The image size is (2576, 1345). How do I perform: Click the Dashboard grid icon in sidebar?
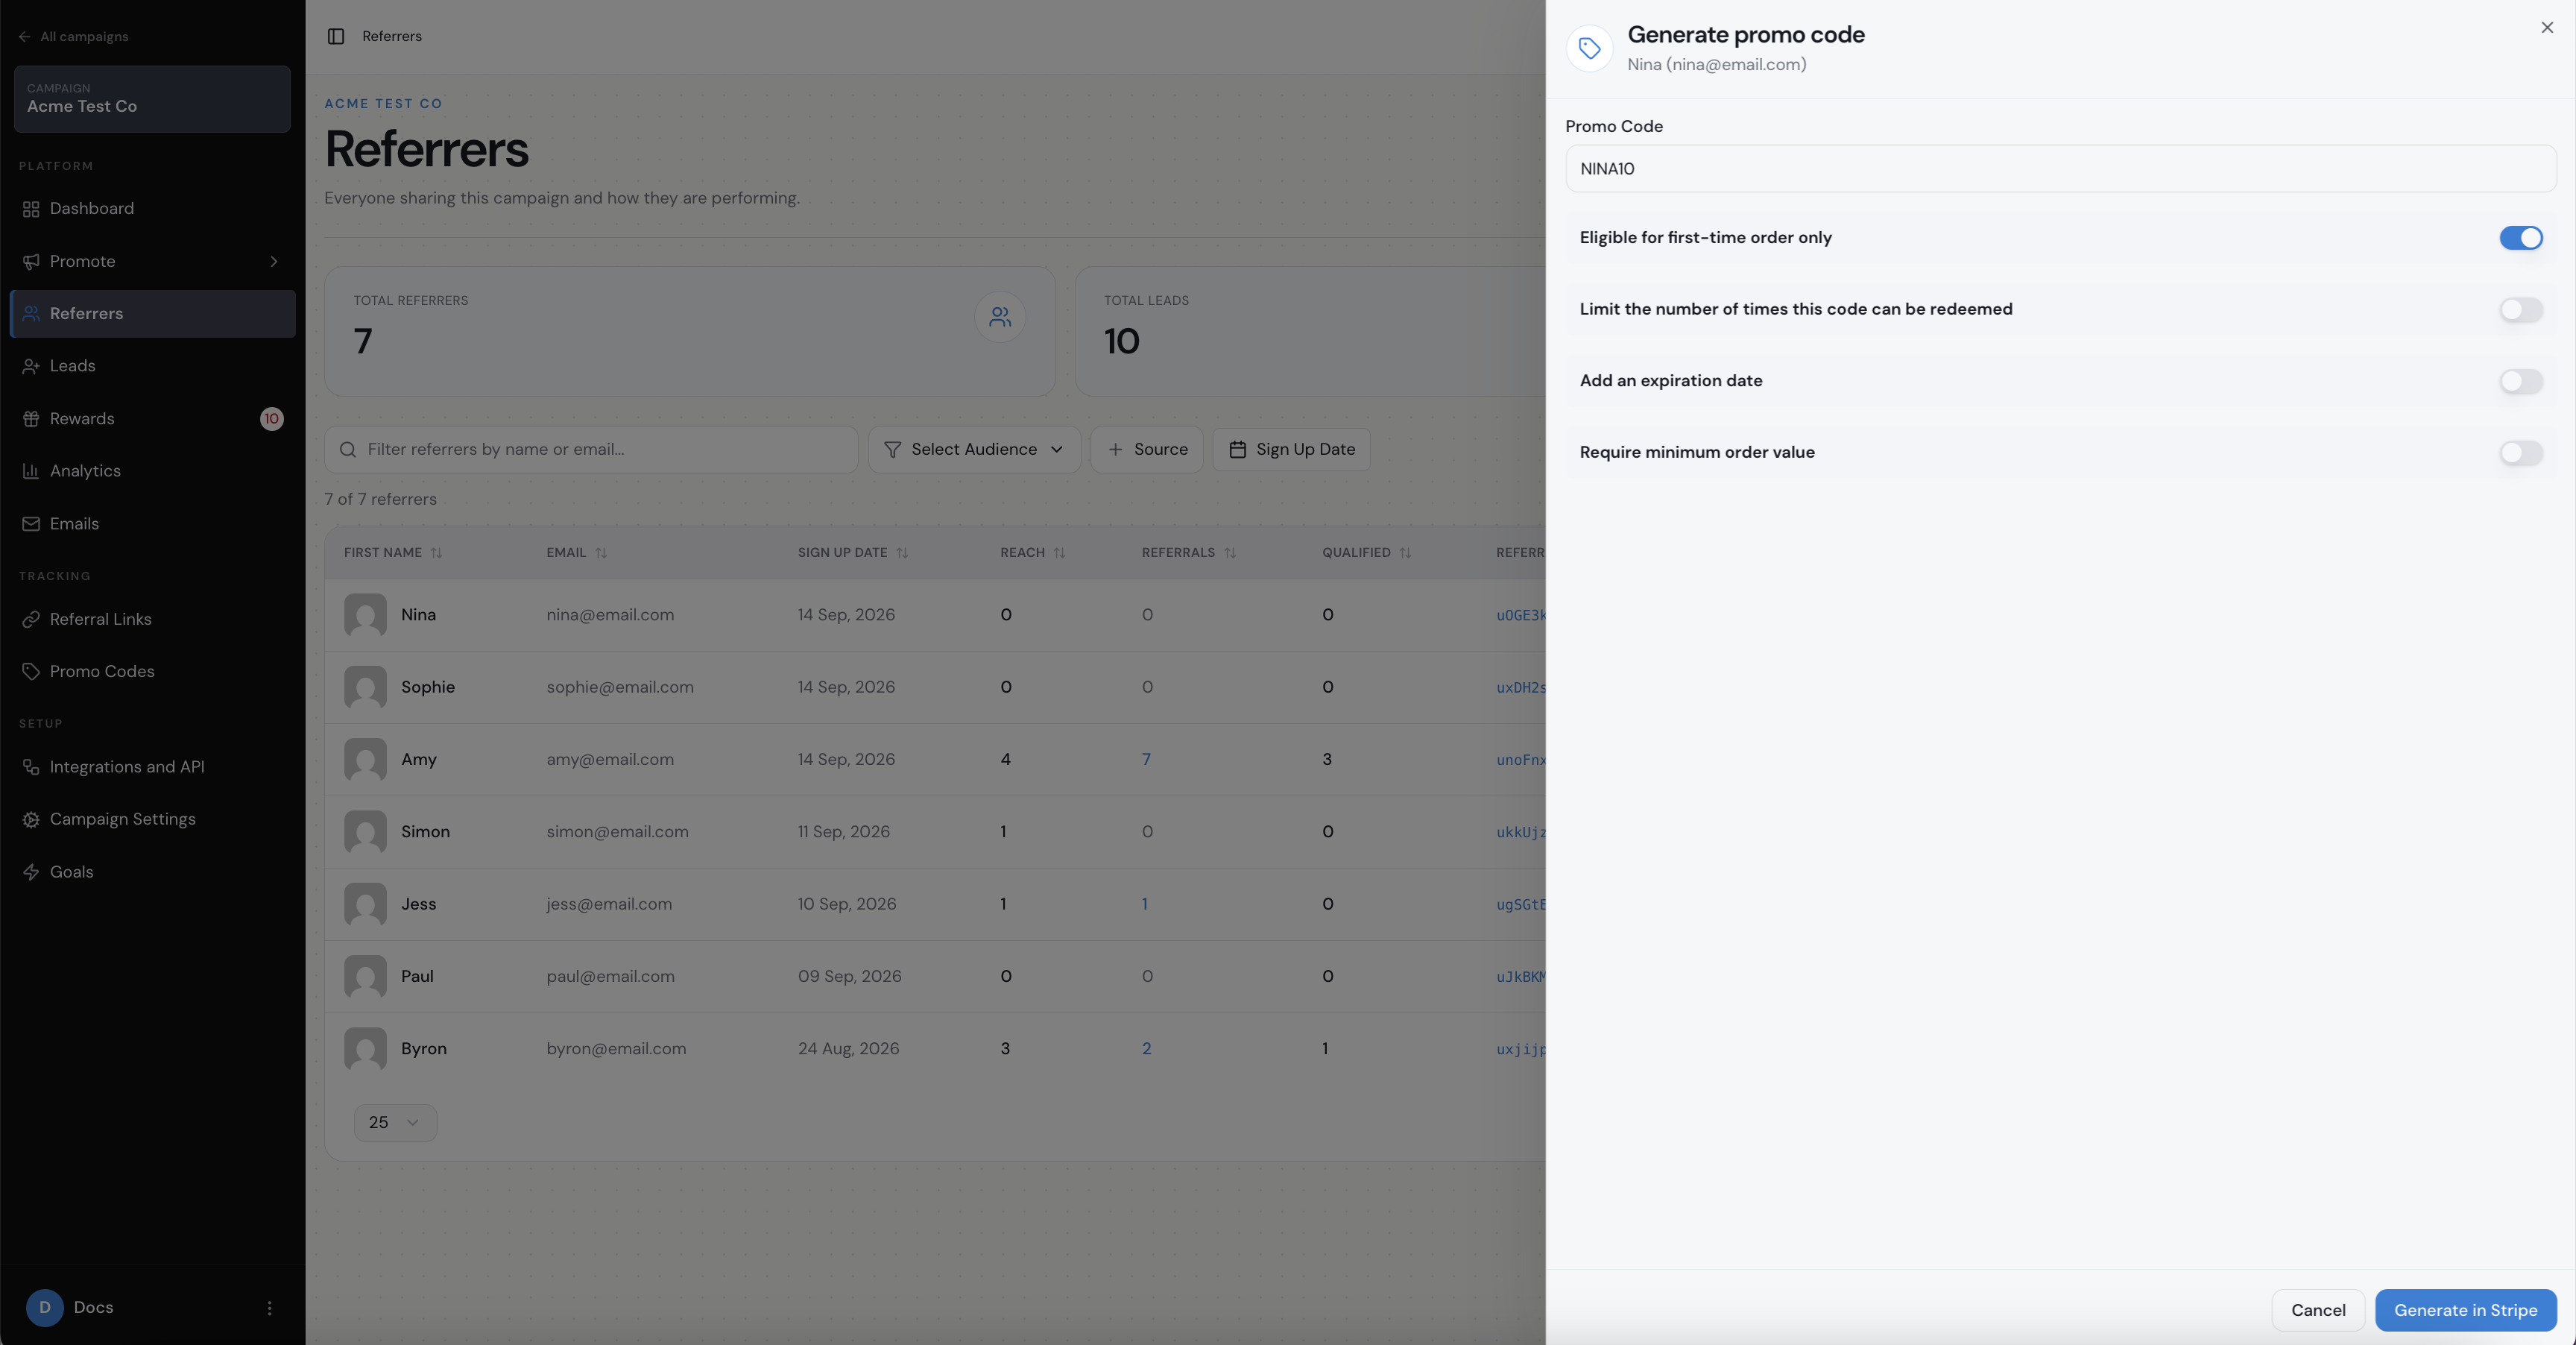pos(31,208)
